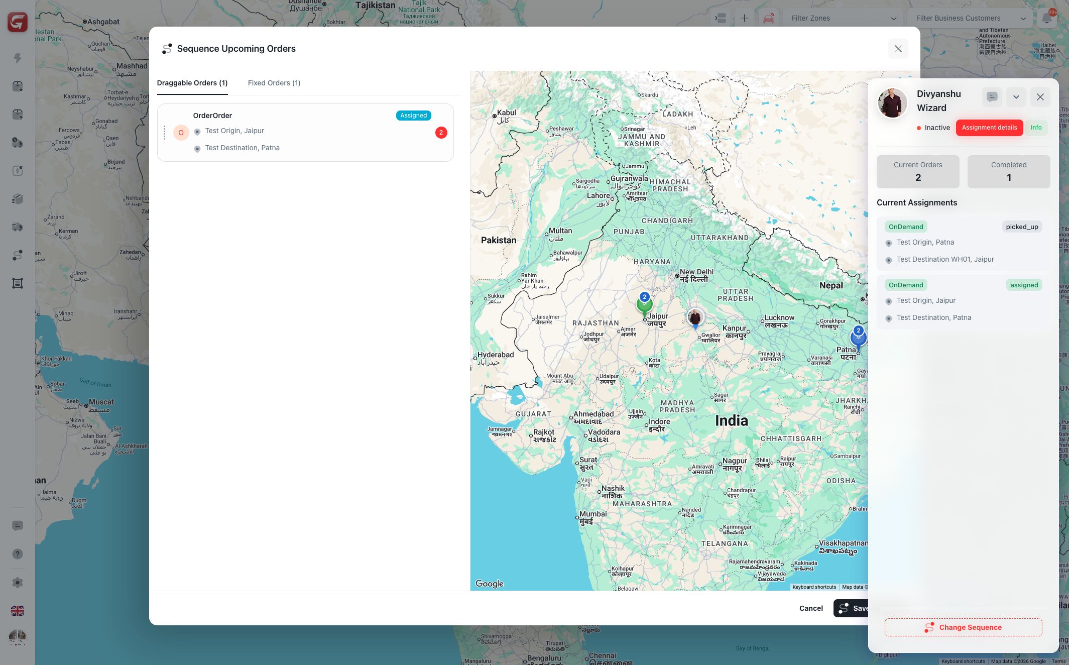Open the dollar payments sidebar icon
Screen dimensions: 1069x665
coord(18,171)
